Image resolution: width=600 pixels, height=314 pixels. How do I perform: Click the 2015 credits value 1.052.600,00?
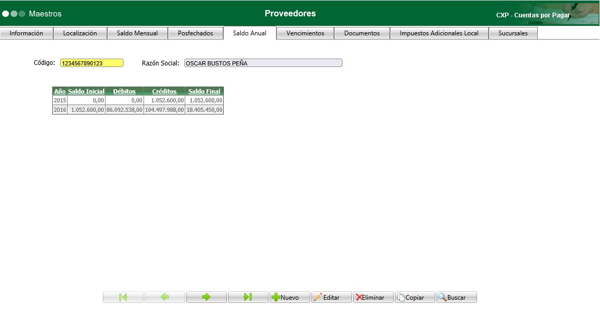[x=164, y=100]
